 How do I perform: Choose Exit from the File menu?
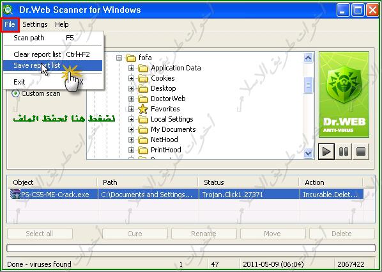52,82
